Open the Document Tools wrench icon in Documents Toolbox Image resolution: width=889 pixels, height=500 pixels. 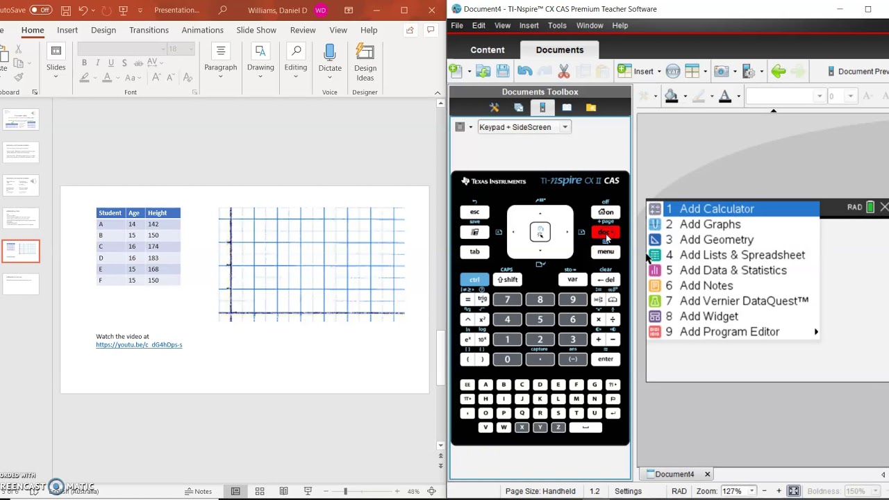[x=495, y=108]
